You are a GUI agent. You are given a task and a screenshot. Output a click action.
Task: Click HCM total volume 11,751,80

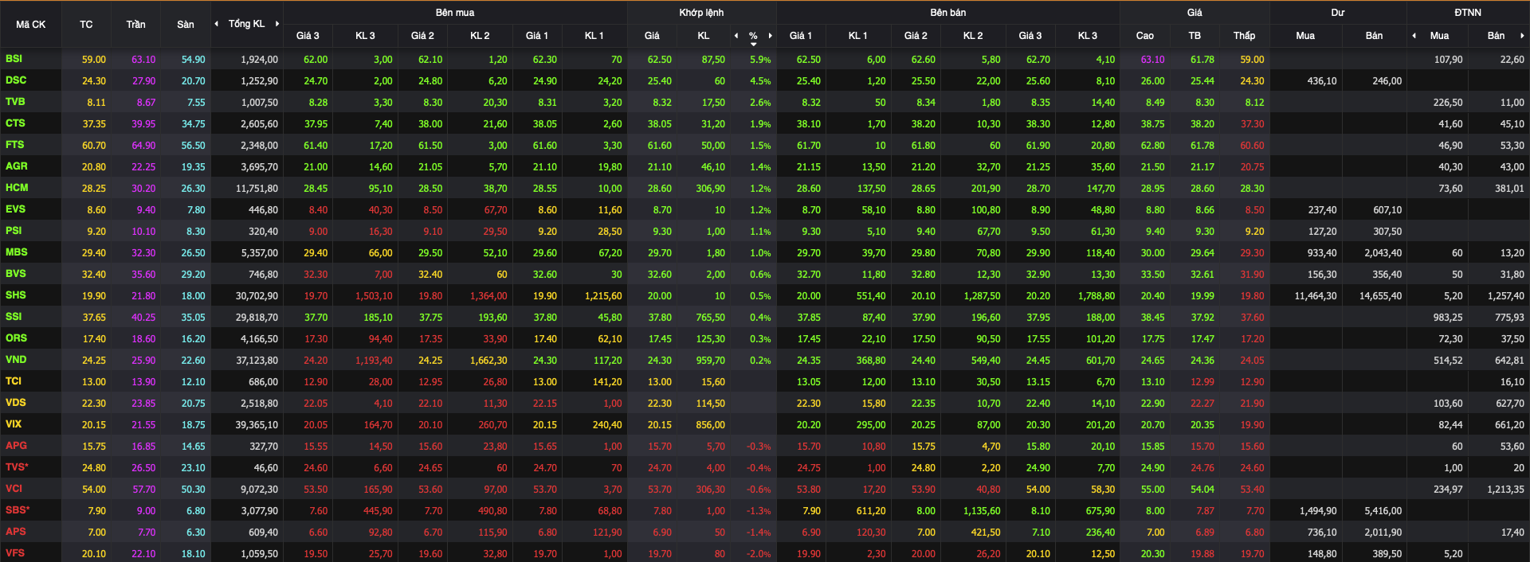(x=257, y=189)
